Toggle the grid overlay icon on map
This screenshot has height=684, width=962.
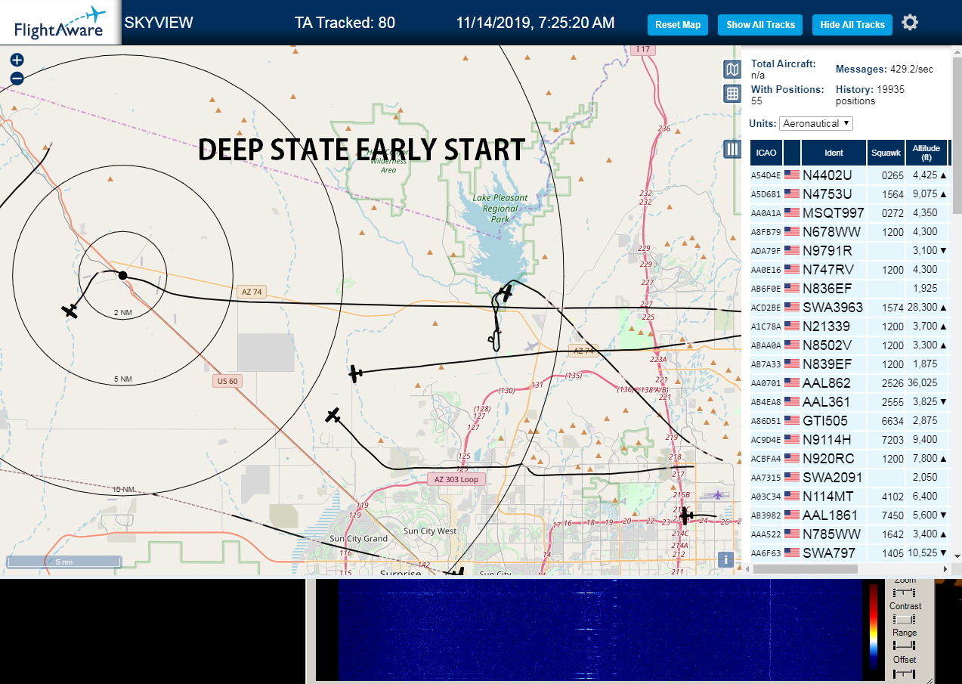point(732,94)
